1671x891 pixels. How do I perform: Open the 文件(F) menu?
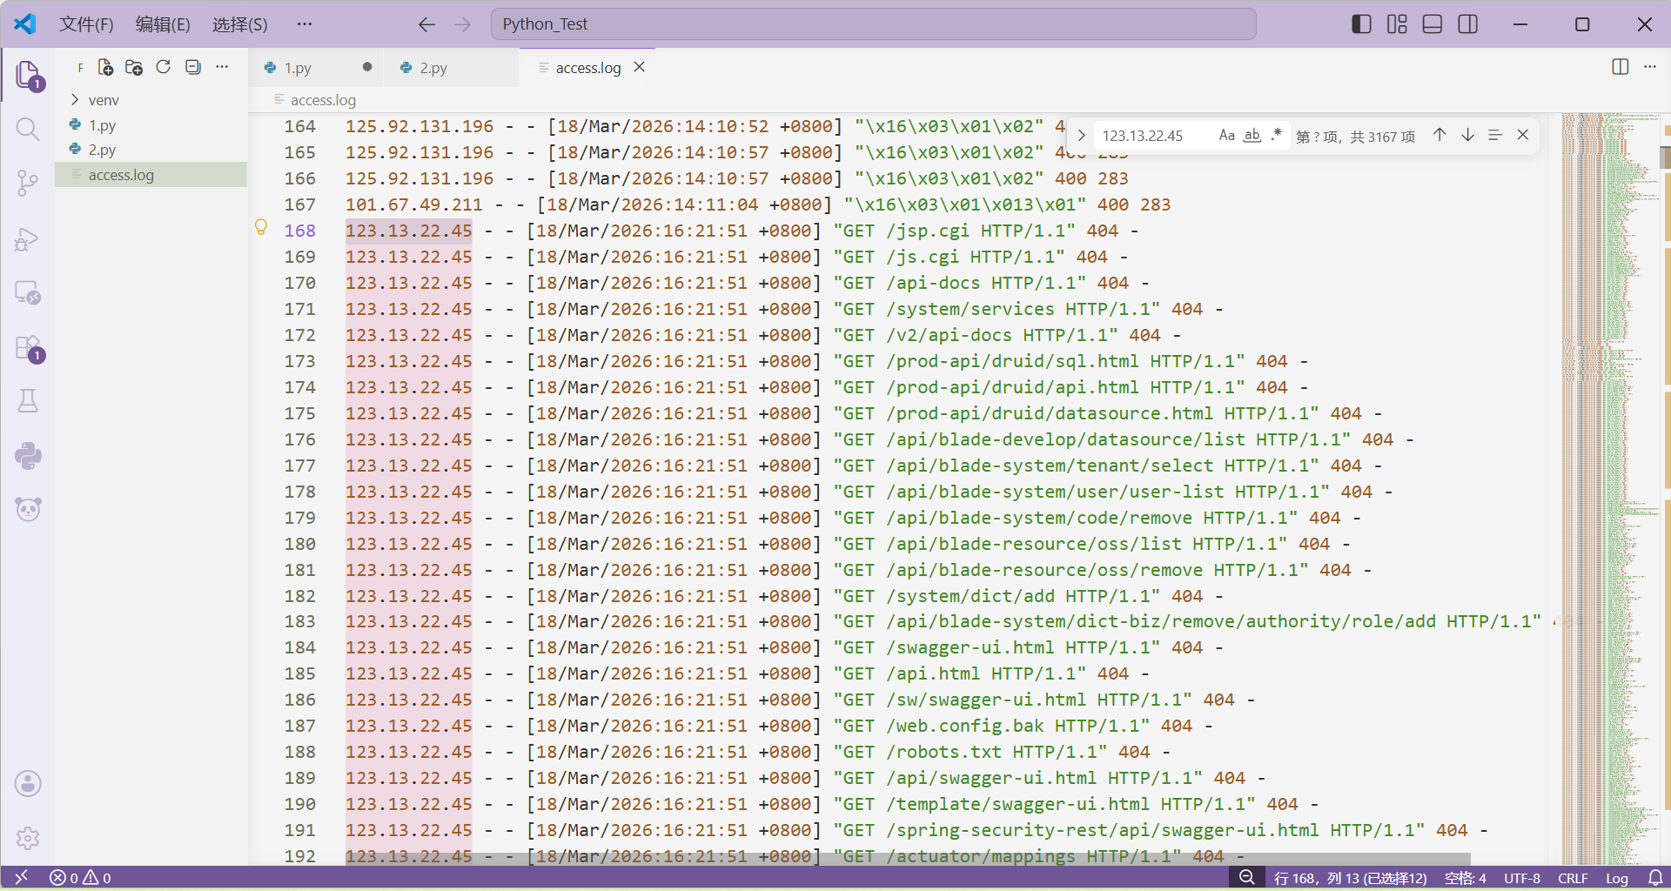coord(86,24)
